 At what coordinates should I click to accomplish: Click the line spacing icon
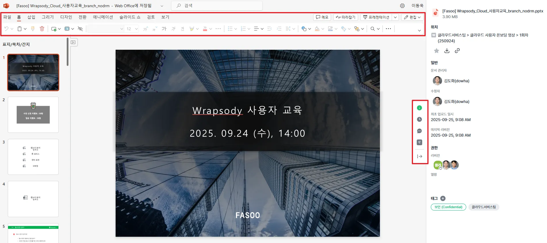point(288,29)
